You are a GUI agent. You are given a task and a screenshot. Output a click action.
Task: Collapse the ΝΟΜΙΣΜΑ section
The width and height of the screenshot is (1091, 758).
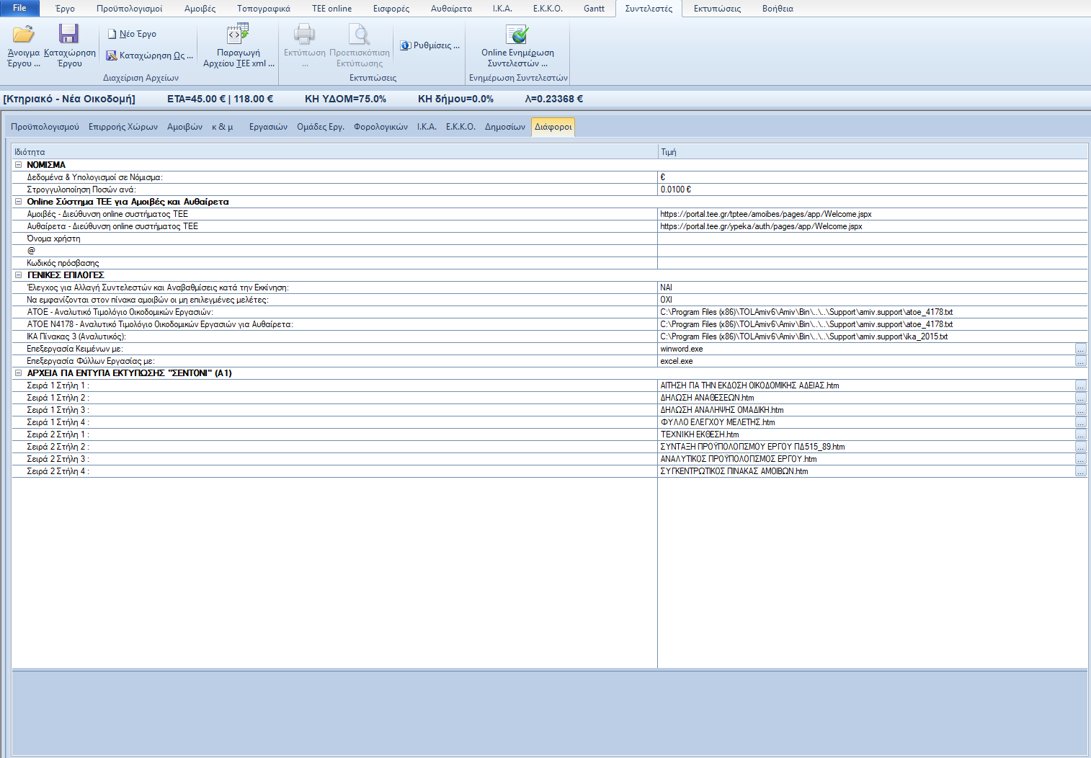click(19, 165)
